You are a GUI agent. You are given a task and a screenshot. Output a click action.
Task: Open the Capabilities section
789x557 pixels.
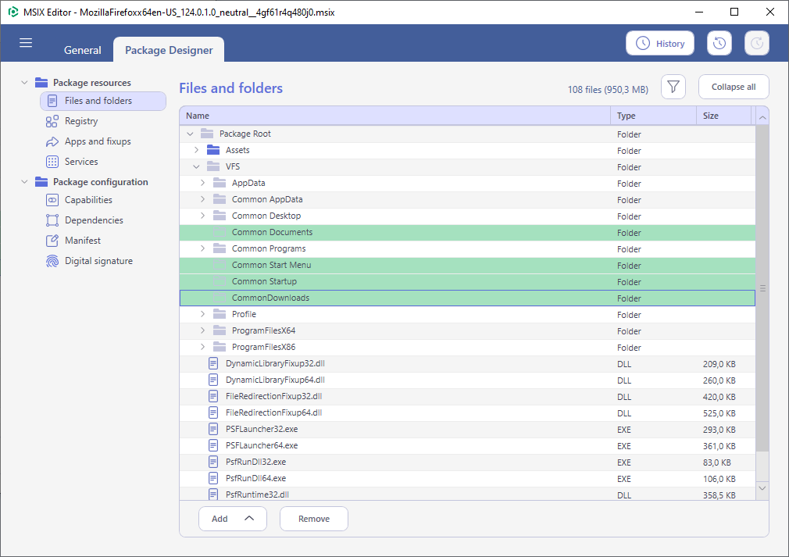(x=88, y=200)
